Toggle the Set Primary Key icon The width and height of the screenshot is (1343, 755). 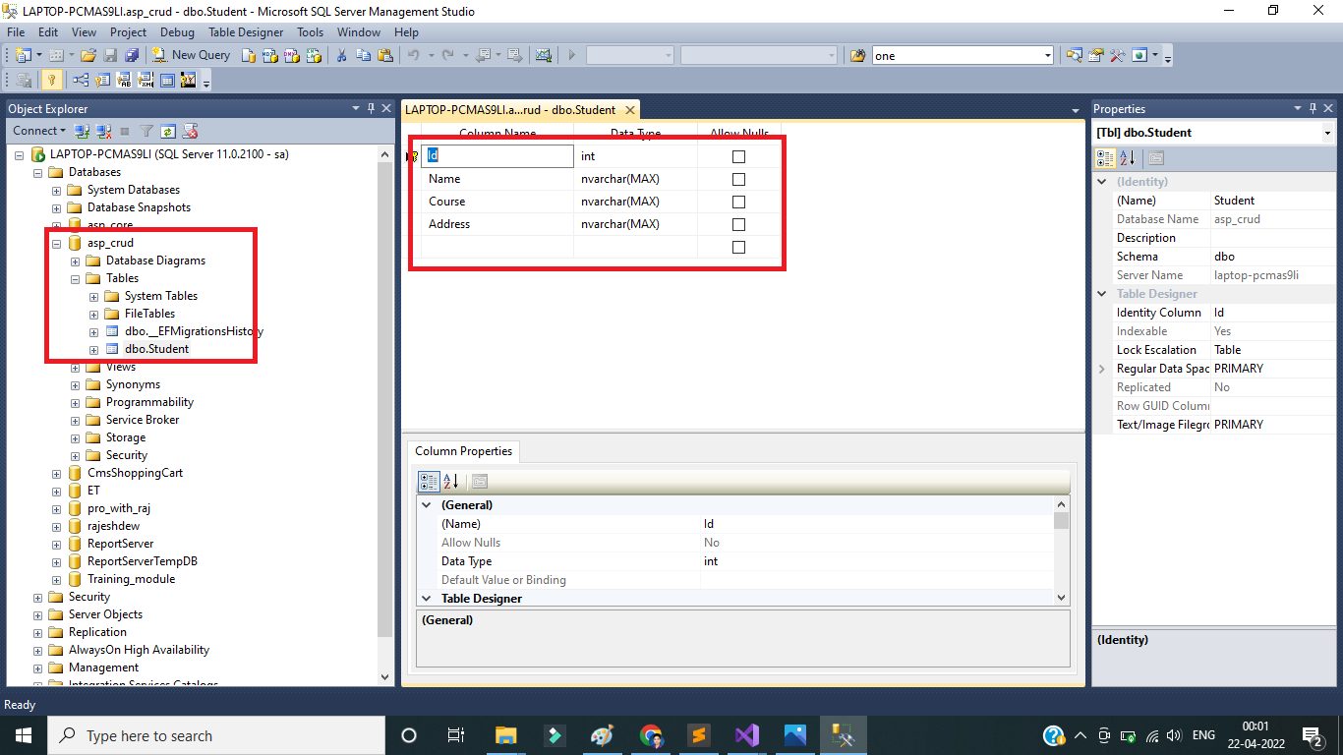point(51,81)
